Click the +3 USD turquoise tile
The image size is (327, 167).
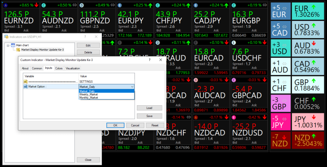[280, 48]
